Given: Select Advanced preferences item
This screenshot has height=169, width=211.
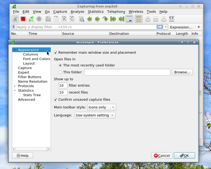Looking at the screenshot, I should pos(27,100).
